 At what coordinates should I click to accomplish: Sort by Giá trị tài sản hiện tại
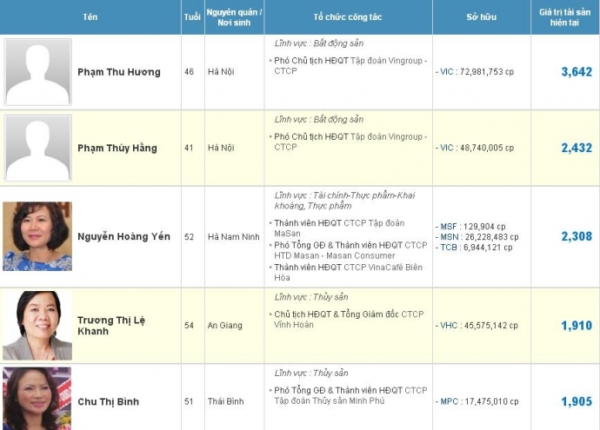(564, 17)
